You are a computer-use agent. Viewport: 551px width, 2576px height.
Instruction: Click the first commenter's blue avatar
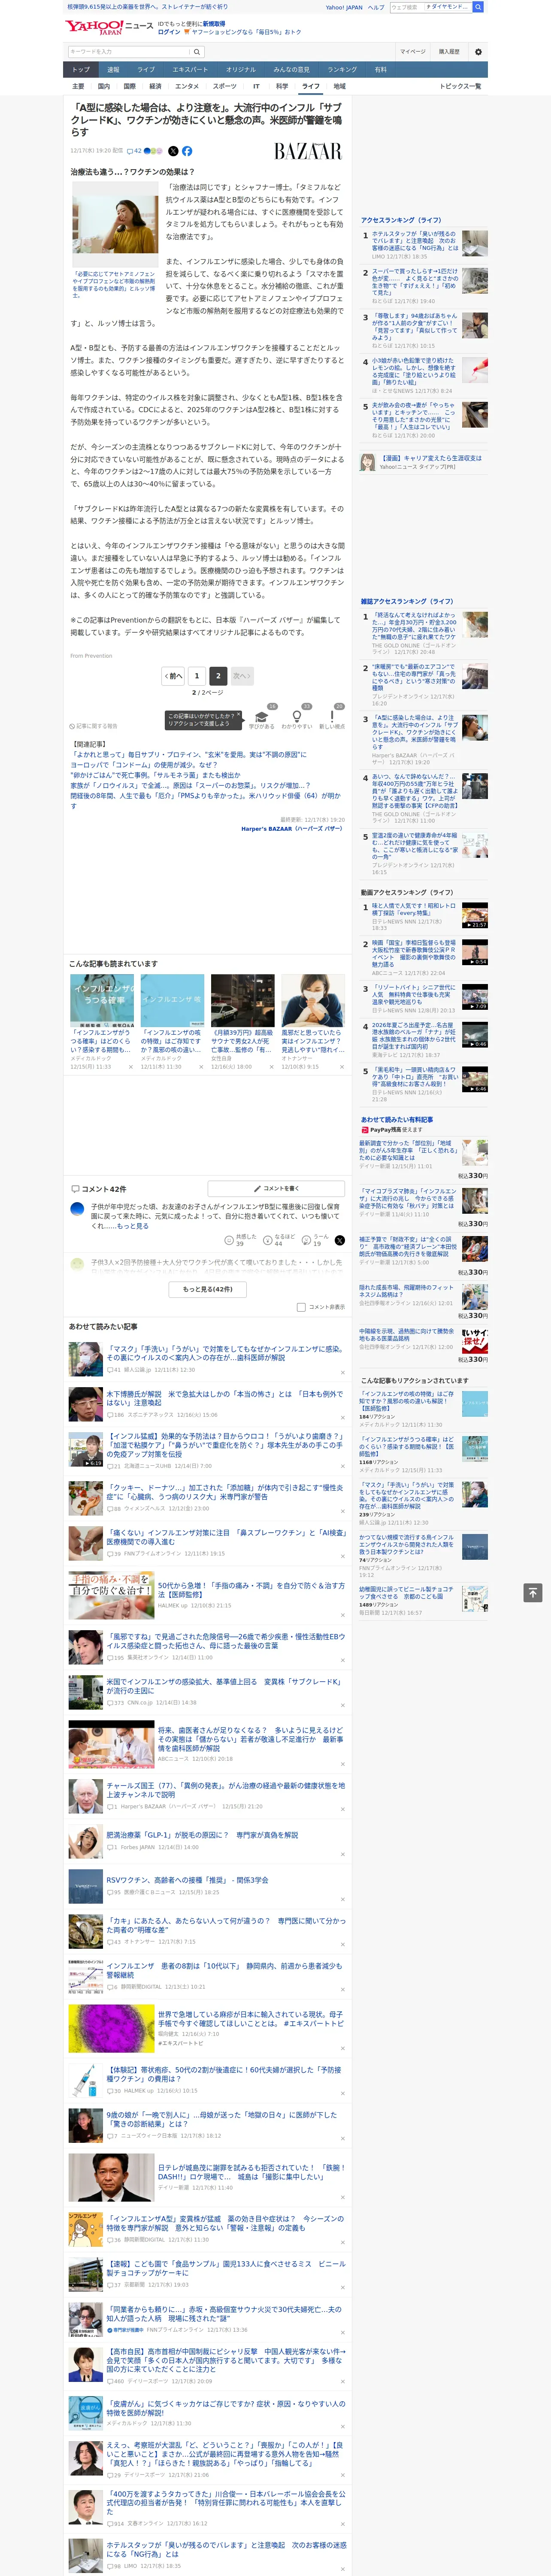[77, 1209]
